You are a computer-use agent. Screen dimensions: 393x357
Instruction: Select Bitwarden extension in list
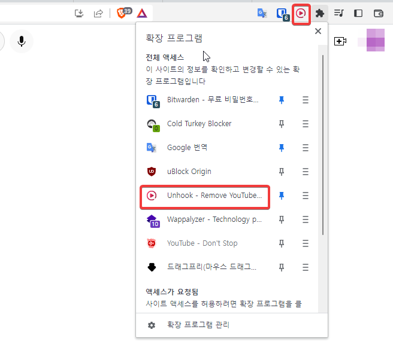tap(205, 100)
